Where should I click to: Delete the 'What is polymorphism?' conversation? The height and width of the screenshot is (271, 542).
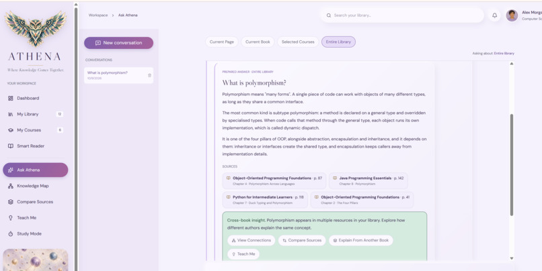point(149,75)
